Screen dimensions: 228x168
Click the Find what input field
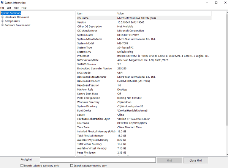[x=98, y=160]
